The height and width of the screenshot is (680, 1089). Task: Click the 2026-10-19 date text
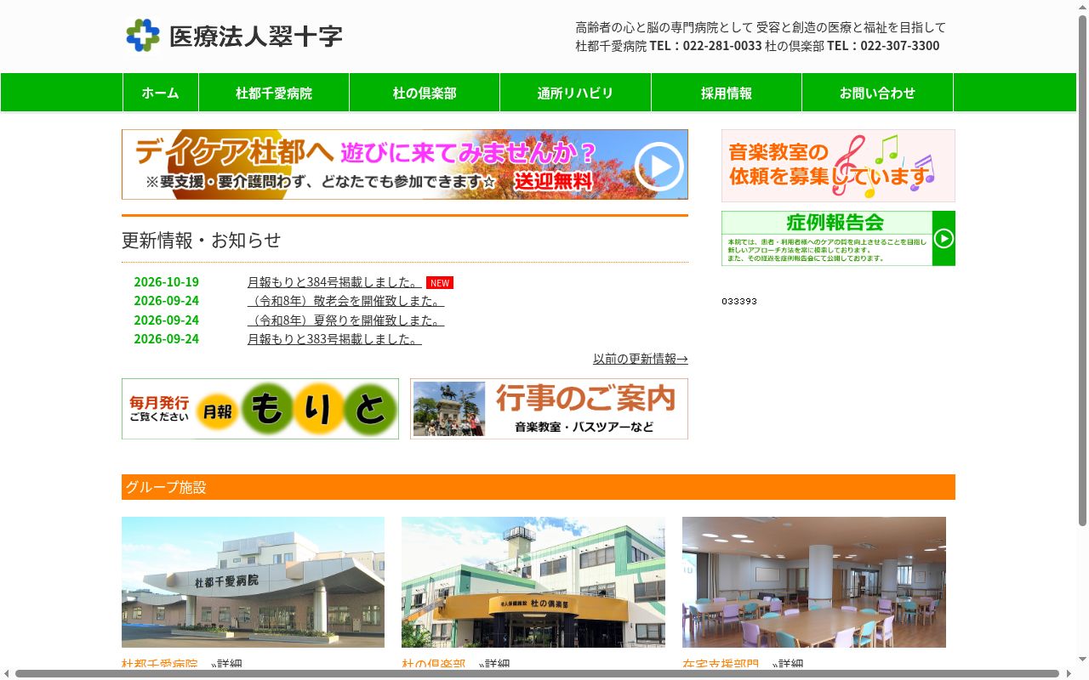pos(166,282)
